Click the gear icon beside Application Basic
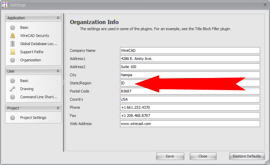Screen dimensions: 270x165 click(x=13, y=27)
